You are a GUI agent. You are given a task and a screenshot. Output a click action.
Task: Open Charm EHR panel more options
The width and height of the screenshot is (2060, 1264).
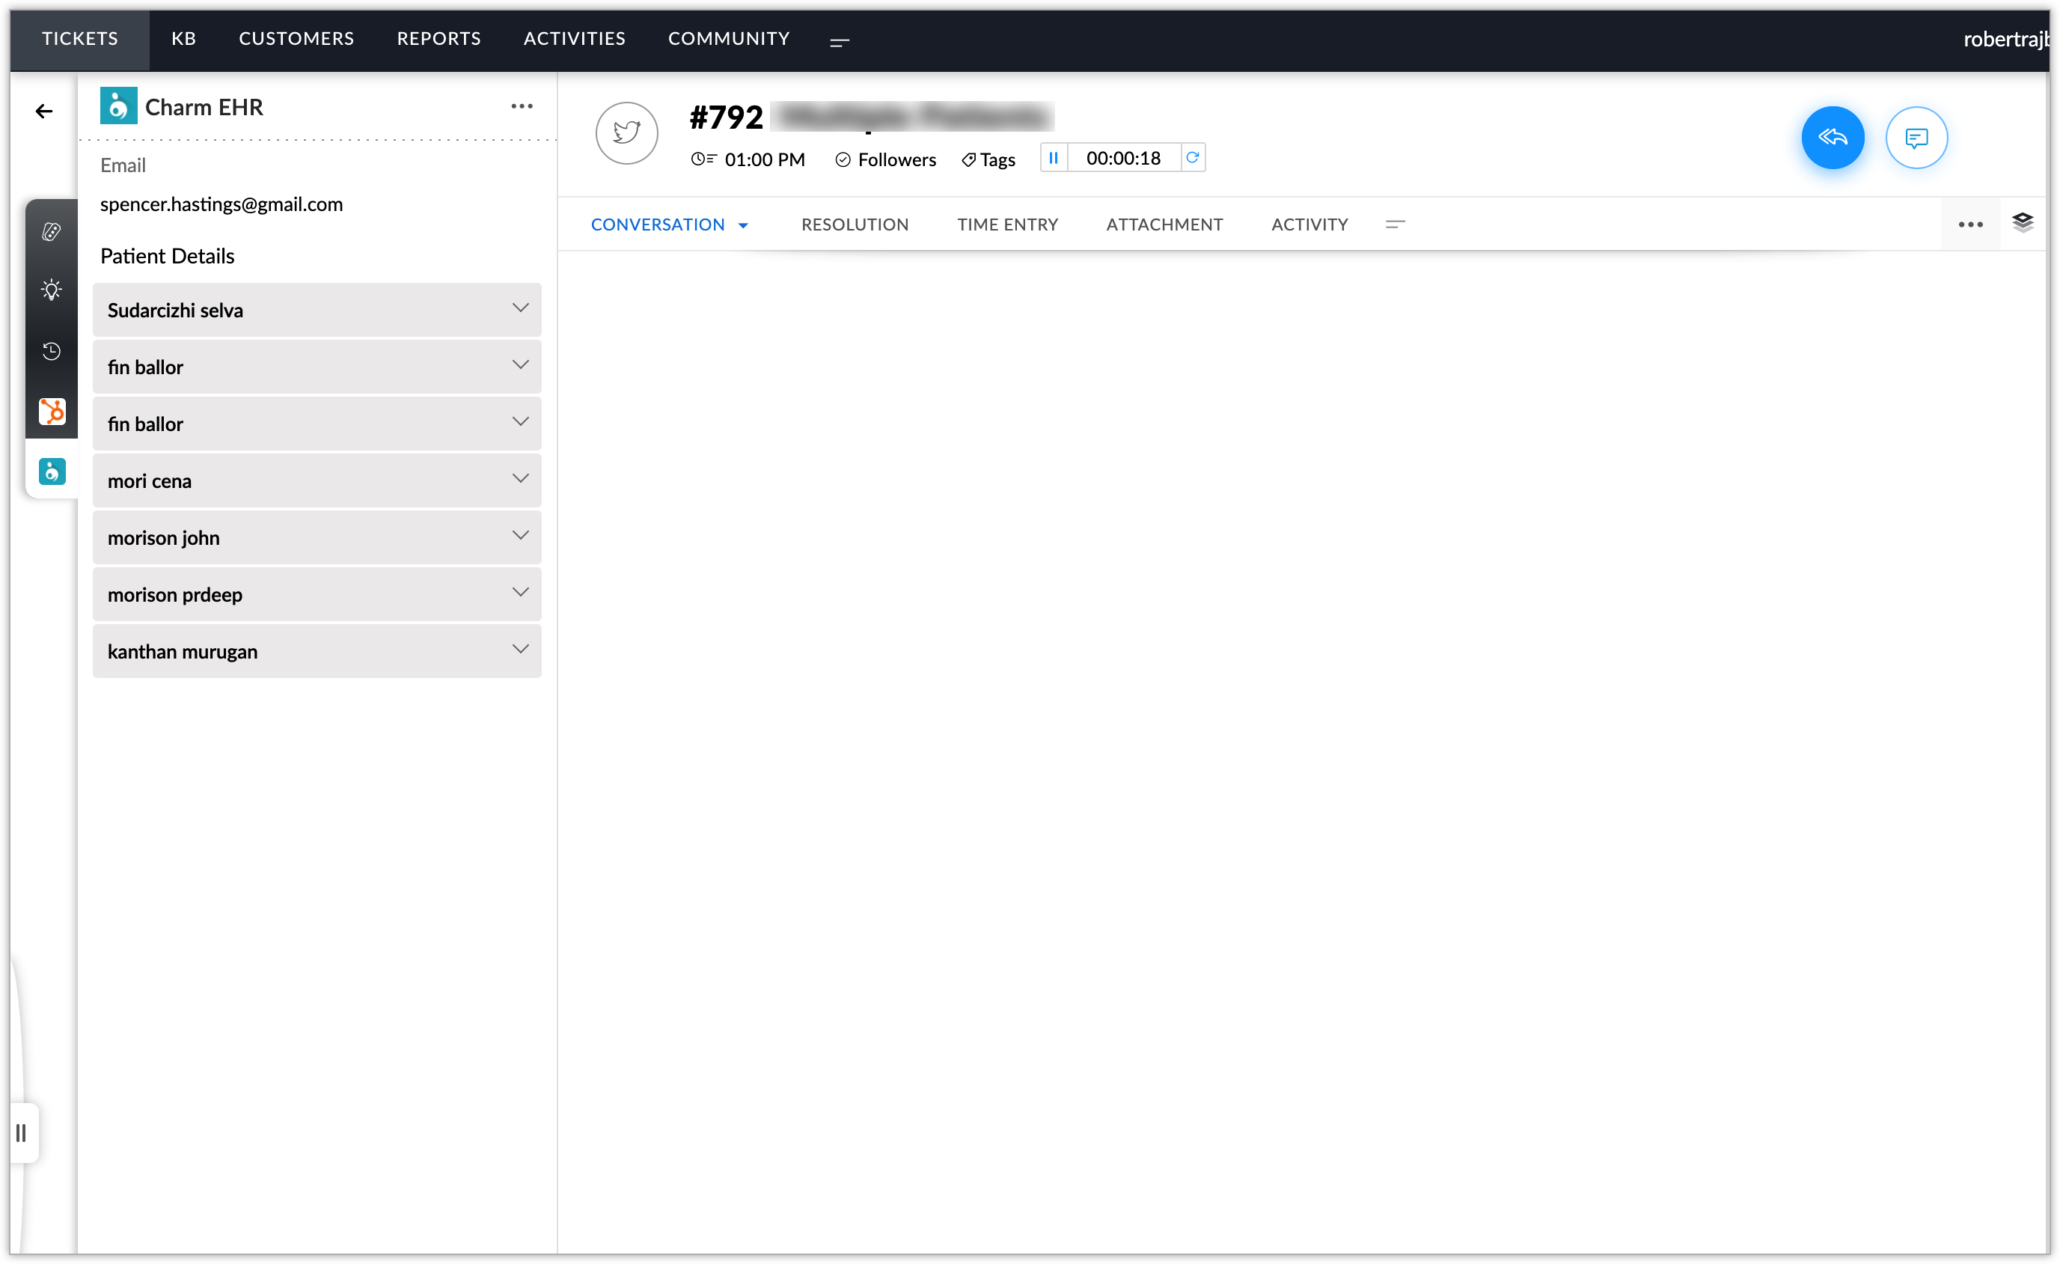click(522, 106)
